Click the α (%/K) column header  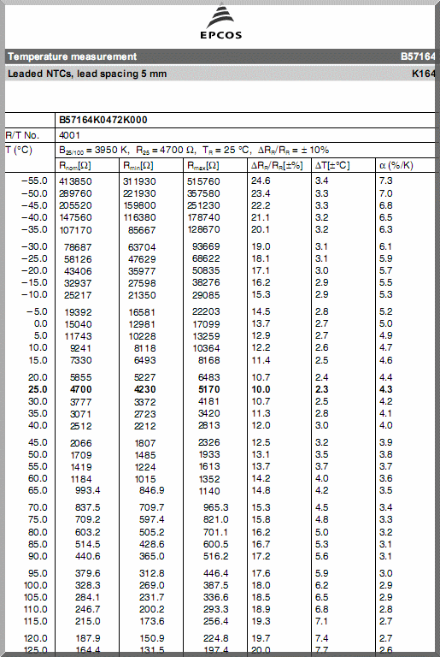point(396,165)
